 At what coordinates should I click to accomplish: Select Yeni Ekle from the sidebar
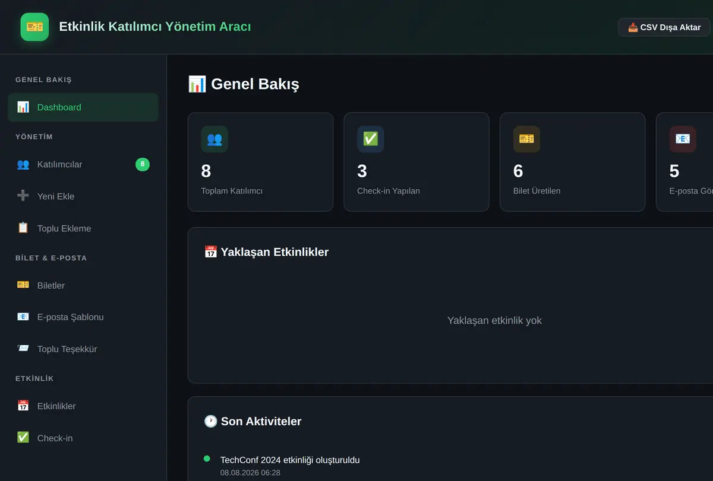[x=83, y=196]
